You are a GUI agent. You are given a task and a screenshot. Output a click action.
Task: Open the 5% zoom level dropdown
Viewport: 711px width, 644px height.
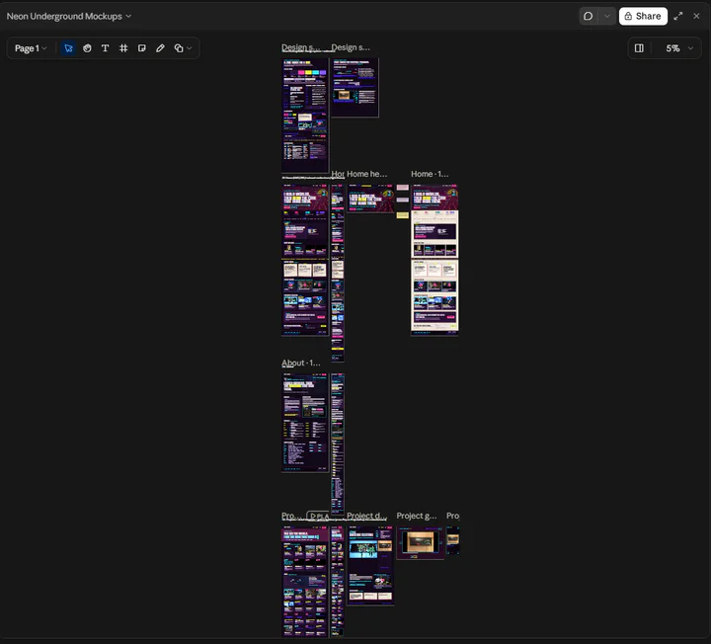[679, 48]
